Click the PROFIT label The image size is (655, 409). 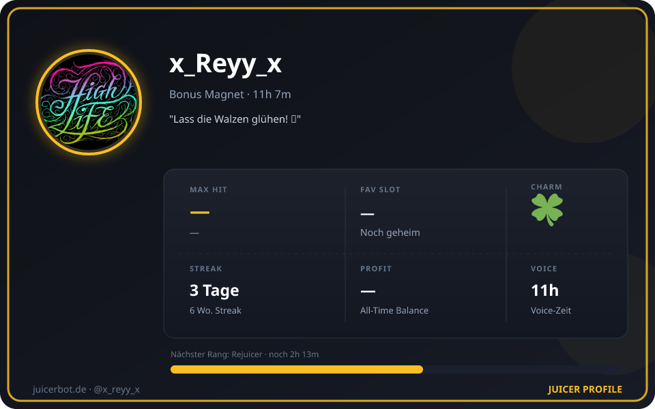coord(376,269)
